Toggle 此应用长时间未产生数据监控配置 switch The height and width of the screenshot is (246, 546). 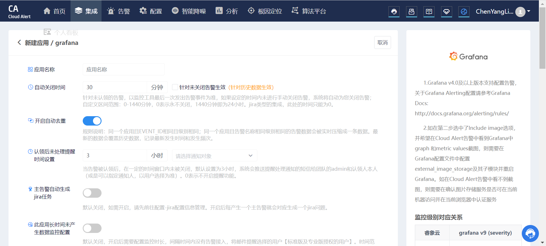coord(92,228)
